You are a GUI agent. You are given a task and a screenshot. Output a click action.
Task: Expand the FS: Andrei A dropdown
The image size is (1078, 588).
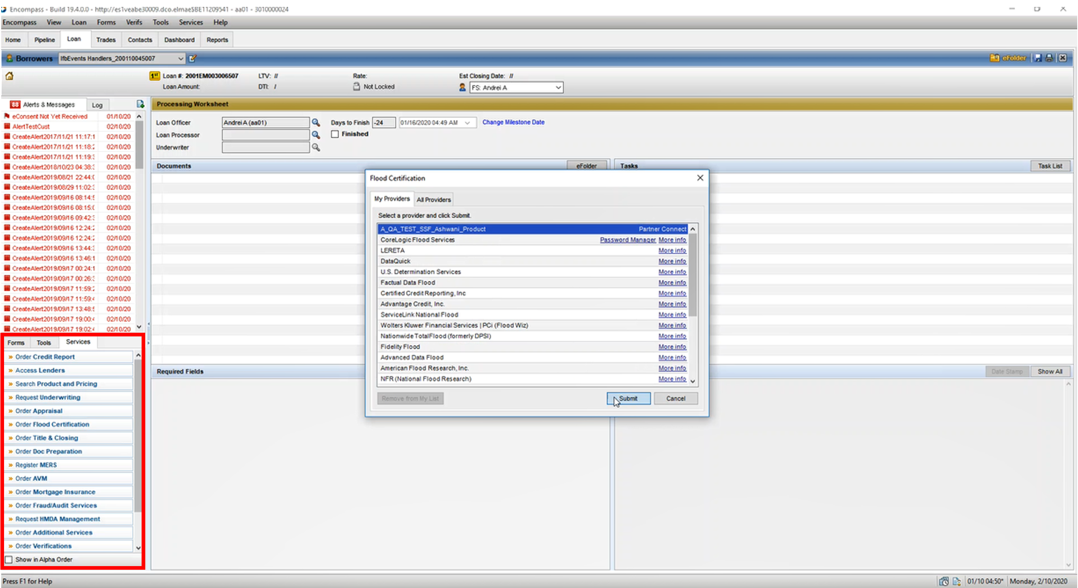tap(558, 88)
